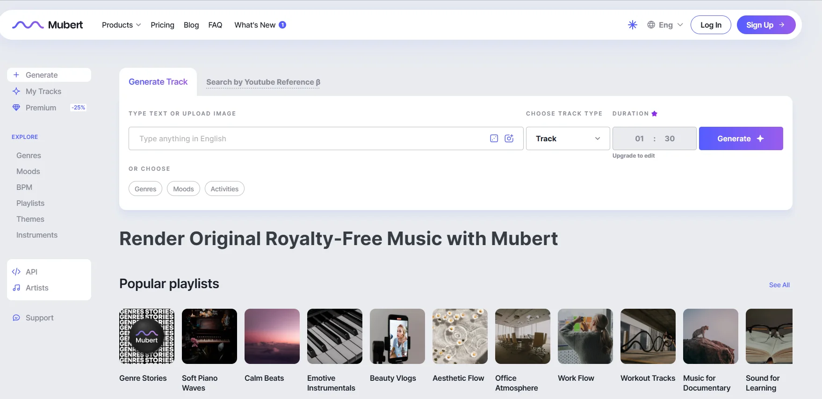
Task: Click the upload image camera icon
Action: coord(509,138)
